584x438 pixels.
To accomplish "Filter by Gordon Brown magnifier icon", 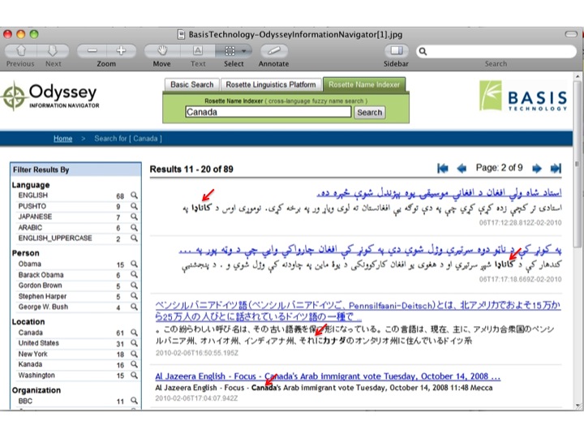I will click(134, 286).
